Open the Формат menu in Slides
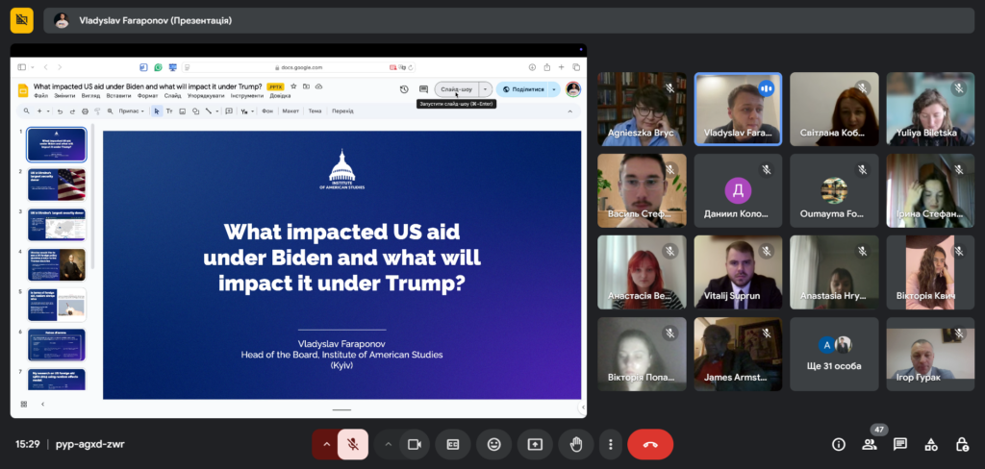This screenshot has width=985, height=469. coord(147,96)
